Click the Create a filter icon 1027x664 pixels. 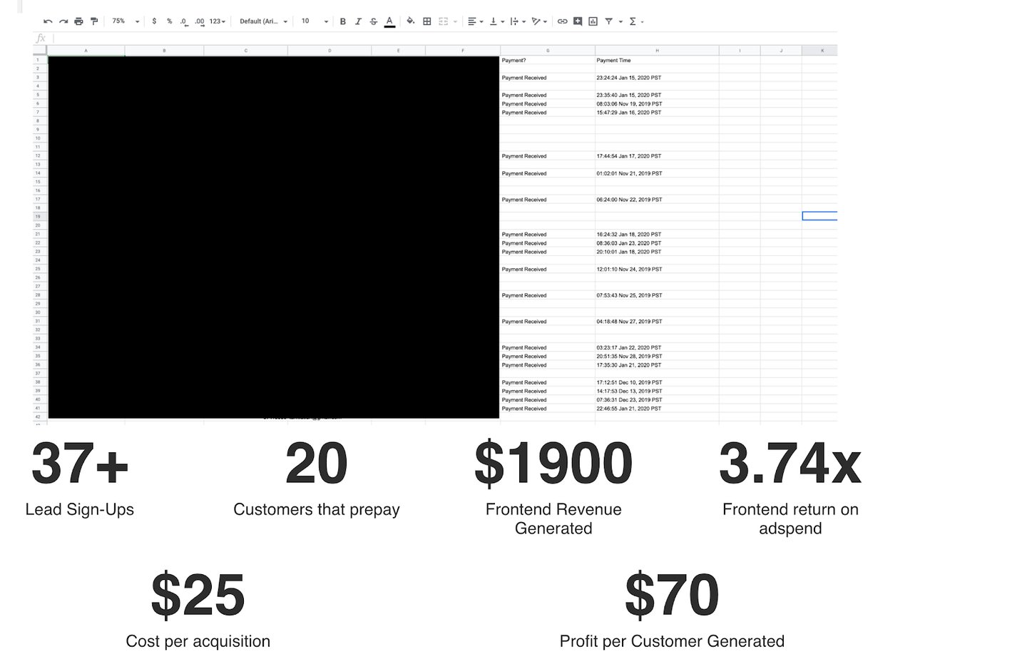pos(609,21)
